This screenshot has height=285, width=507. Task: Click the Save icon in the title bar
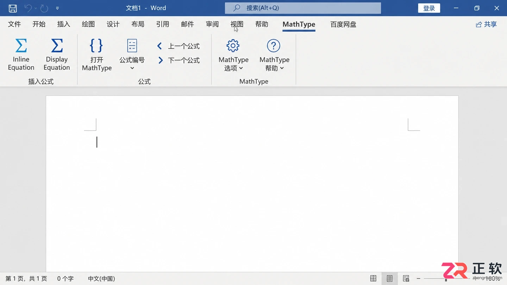click(13, 8)
